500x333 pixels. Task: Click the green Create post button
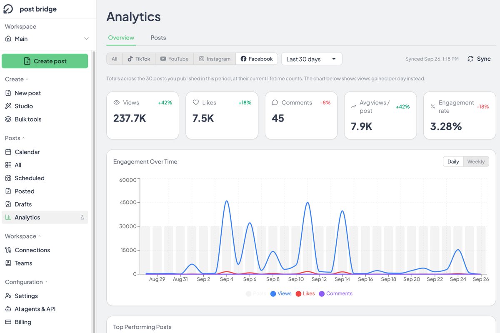pos(45,61)
